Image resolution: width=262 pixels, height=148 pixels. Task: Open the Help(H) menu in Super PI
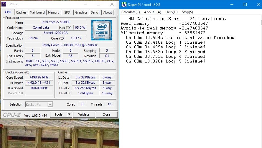(171, 12)
